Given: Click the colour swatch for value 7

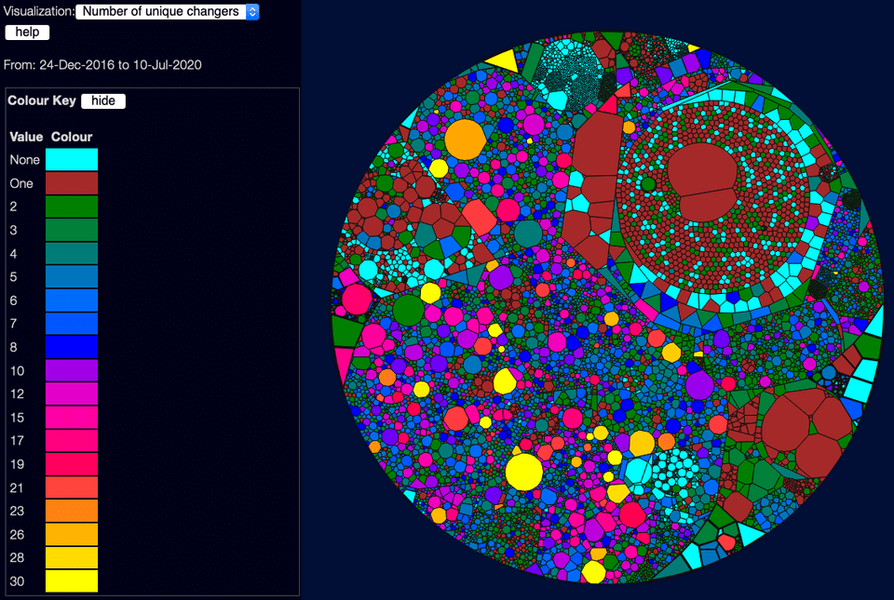Looking at the screenshot, I should [x=72, y=324].
